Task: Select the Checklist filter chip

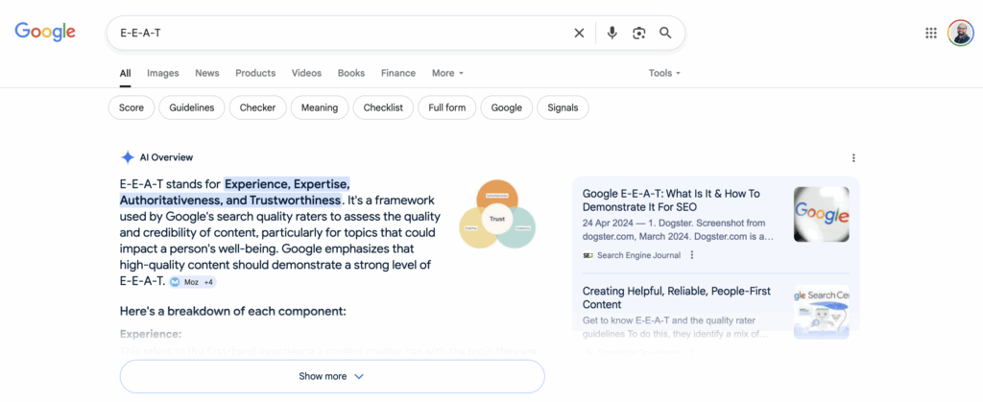Action: tap(383, 107)
